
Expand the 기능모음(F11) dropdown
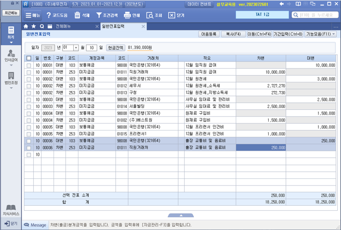[333, 34]
